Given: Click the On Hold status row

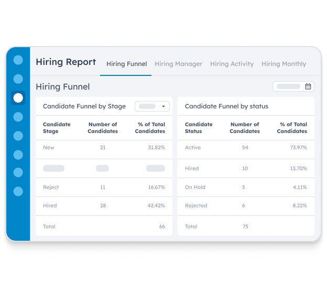Looking at the screenshot, I should pos(246,187).
